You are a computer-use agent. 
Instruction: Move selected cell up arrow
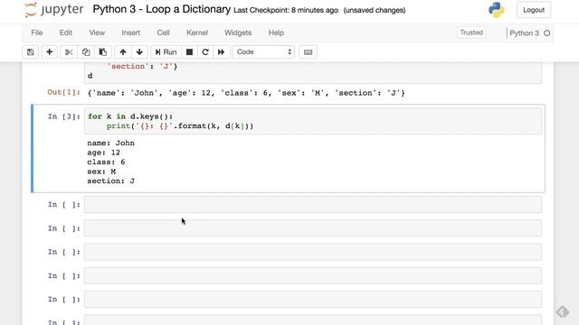123,52
